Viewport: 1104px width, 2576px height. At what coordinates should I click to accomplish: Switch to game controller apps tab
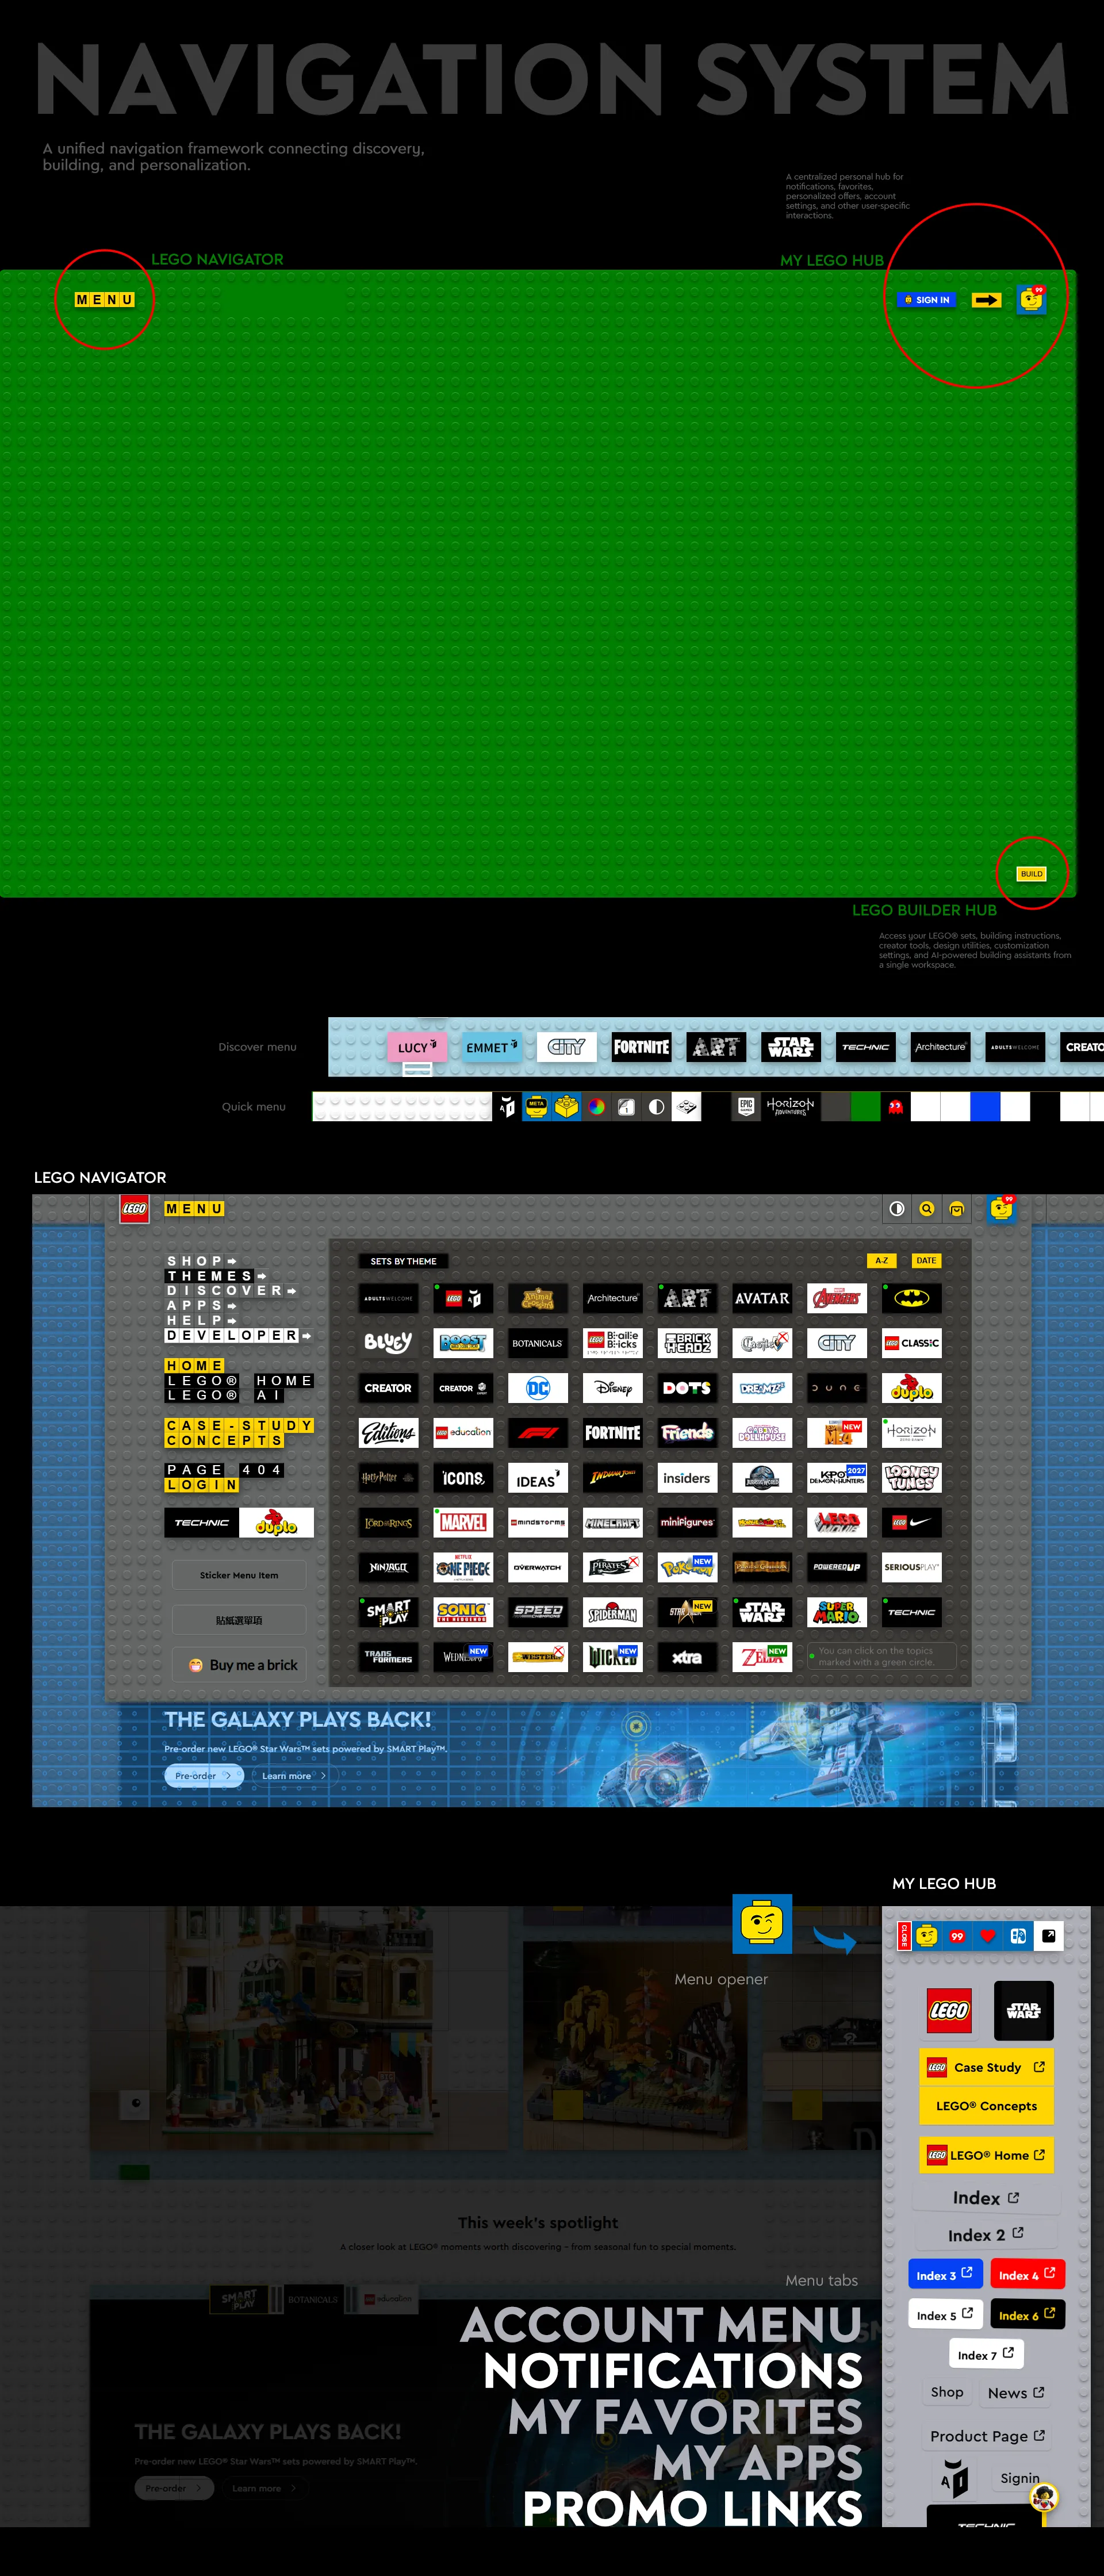(x=1018, y=1936)
